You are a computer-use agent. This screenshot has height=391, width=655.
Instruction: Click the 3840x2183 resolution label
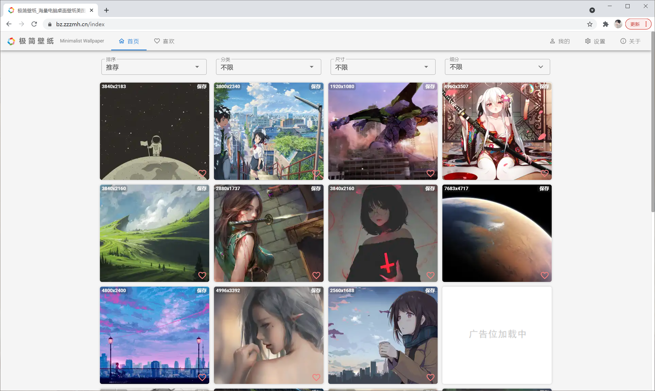click(114, 87)
